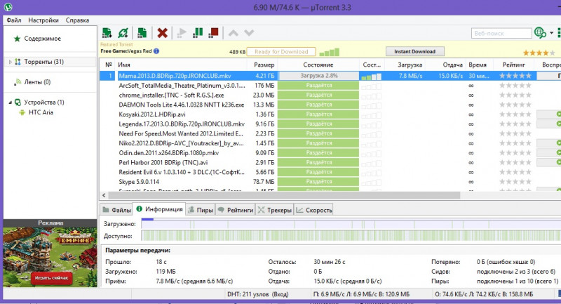The height and width of the screenshot is (304, 561).
Task: Click into the Веб-поиск search field
Action: pos(501,33)
